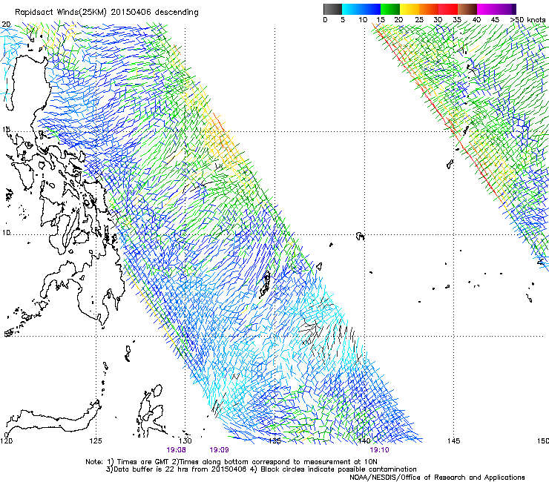
Task: Click latitude axis label "20" on left edge
Action: coord(6,24)
